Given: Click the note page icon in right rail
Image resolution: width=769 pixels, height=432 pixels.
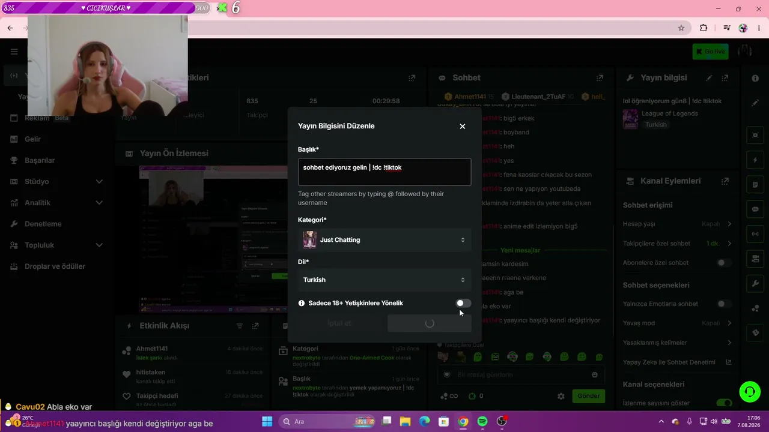Looking at the screenshot, I should coord(755,185).
